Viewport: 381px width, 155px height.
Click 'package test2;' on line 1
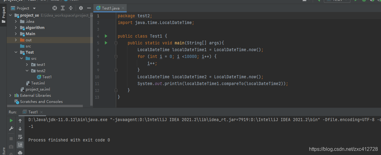[135, 16]
